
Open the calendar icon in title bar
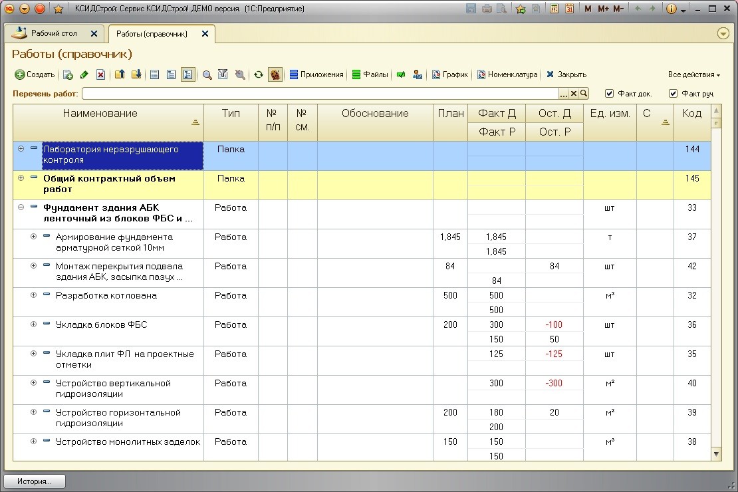pos(569,9)
